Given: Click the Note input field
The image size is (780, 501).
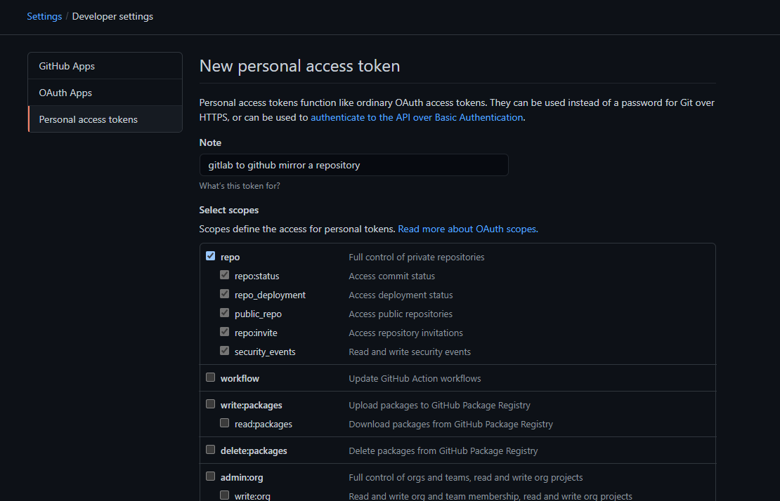Looking at the screenshot, I should 353,165.
